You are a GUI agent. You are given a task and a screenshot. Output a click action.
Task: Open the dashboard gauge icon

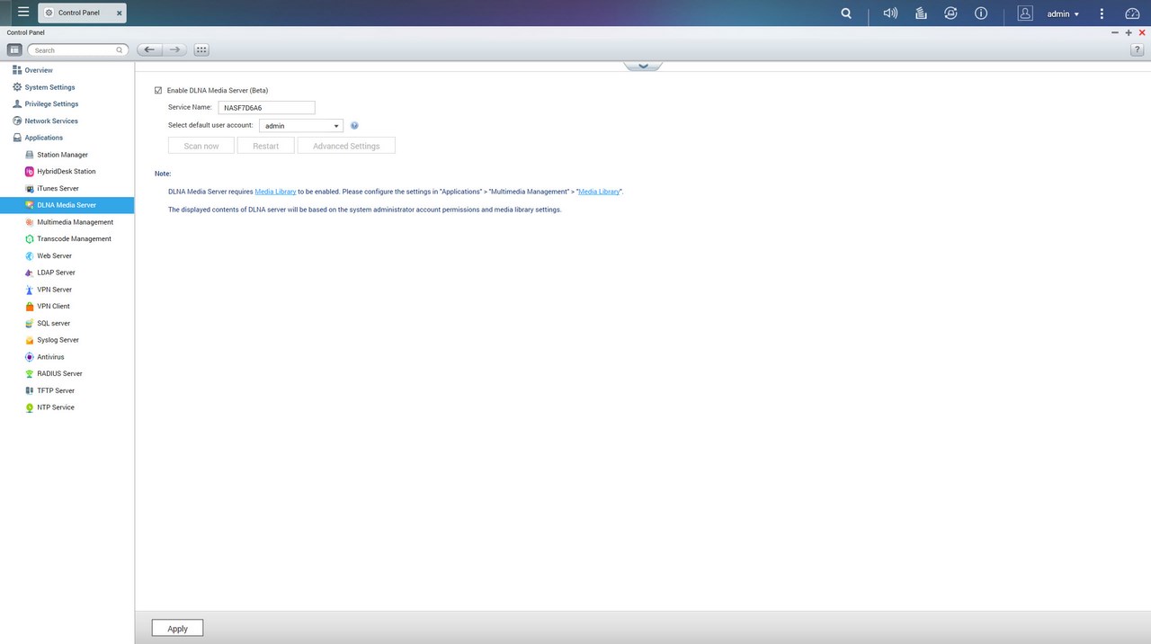[1132, 13]
